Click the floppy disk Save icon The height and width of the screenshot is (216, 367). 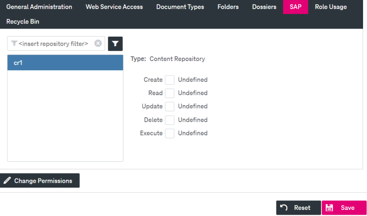(330, 208)
